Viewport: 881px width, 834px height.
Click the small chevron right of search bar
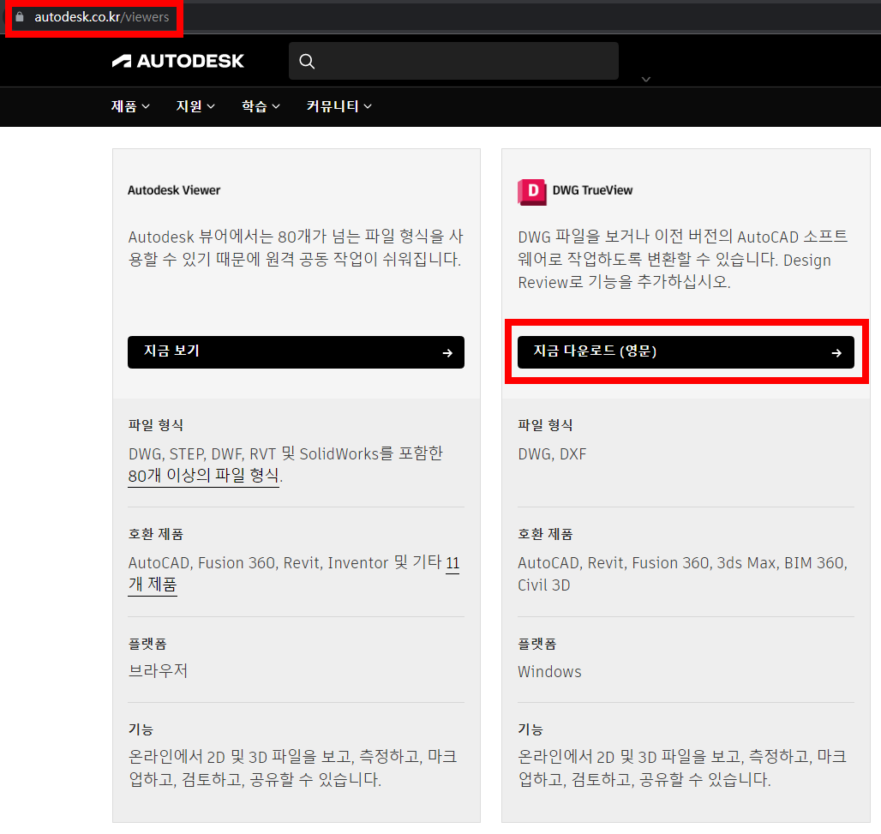(646, 79)
